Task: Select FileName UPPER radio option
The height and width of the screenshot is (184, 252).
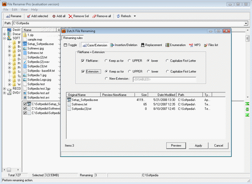Action: click(129, 61)
